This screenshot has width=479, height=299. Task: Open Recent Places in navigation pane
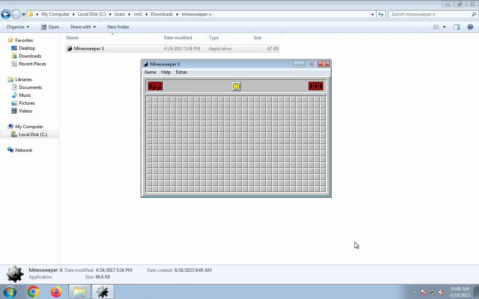[33, 64]
